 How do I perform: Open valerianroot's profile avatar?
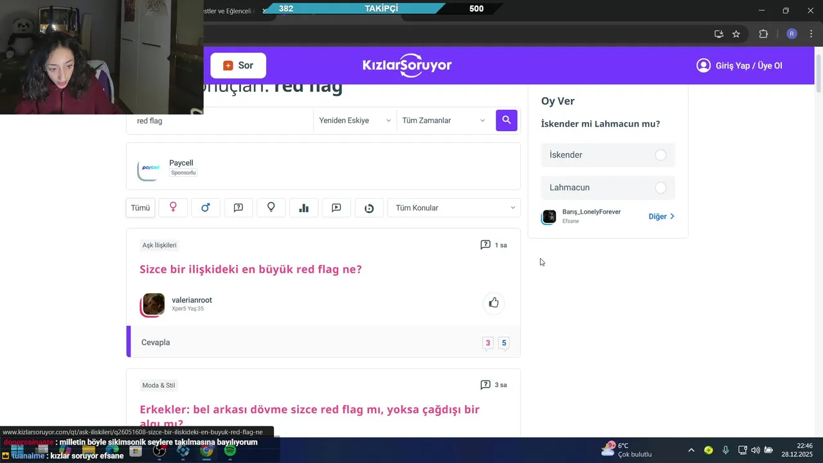153,304
